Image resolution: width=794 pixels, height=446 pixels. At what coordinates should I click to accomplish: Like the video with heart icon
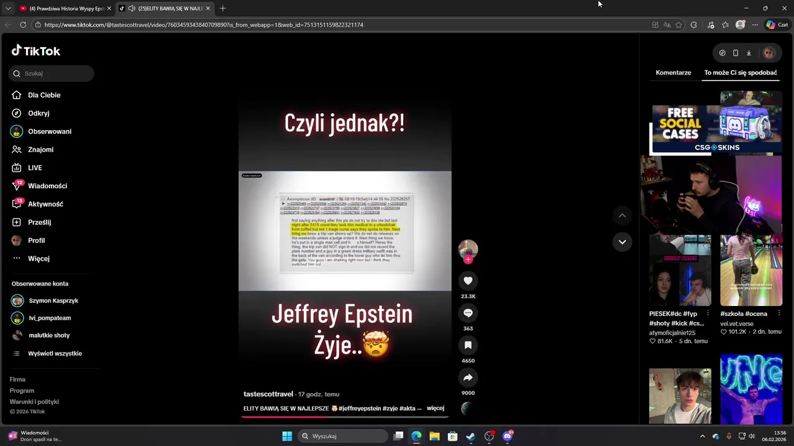coord(468,281)
